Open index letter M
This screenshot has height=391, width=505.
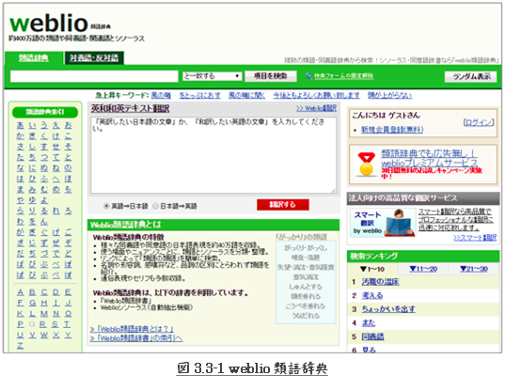[x=44, y=313]
